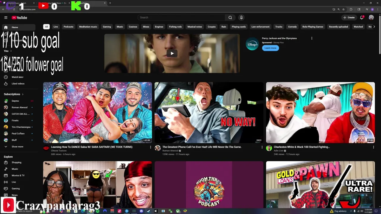The height and width of the screenshot is (214, 381).
Task: Click the browser back arrow
Action: (3, 9)
